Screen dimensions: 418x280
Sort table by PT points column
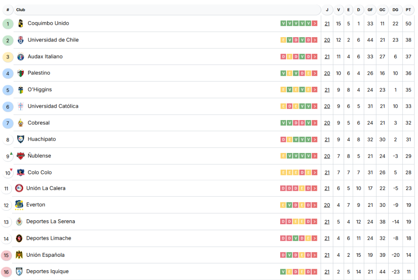(x=408, y=10)
